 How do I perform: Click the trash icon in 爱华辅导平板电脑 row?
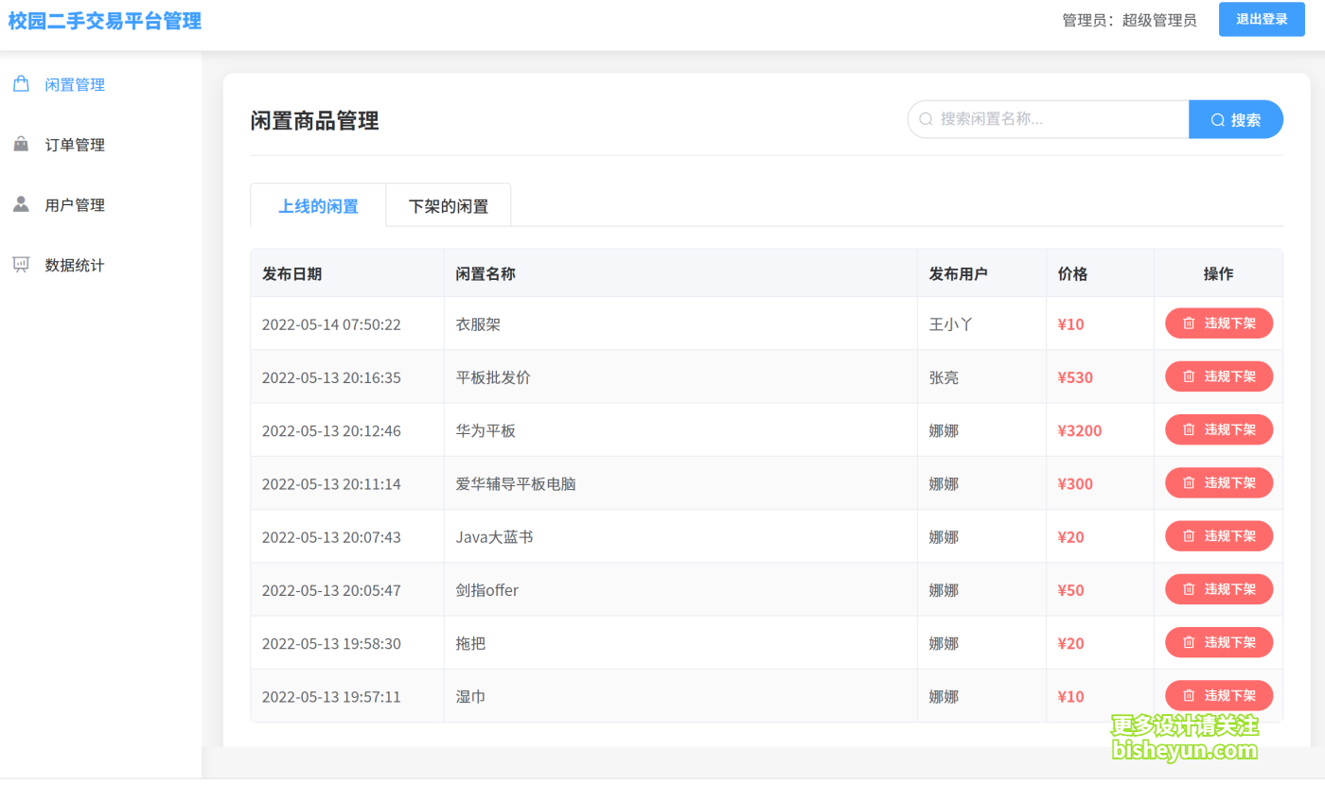pyautogui.click(x=1190, y=482)
